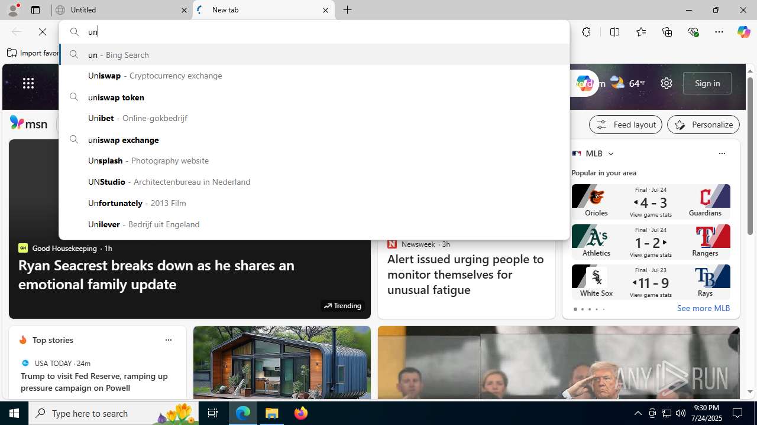Click the page vertical scrollbar
The height and width of the screenshot is (425, 757).
pyautogui.click(x=750, y=156)
